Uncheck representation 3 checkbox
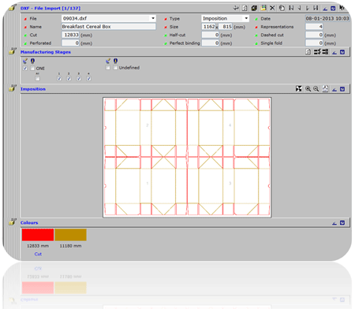Screen dimensions: 355x309 pos(79,79)
